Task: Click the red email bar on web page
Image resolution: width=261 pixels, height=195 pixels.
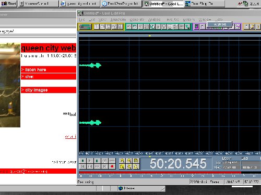Action: point(38,171)
